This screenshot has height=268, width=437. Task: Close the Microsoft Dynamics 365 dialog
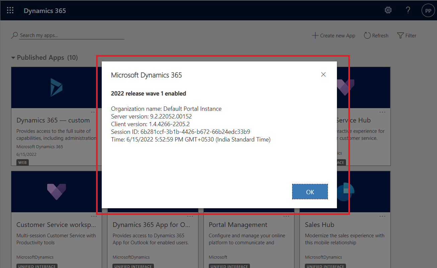pos(323,75)
